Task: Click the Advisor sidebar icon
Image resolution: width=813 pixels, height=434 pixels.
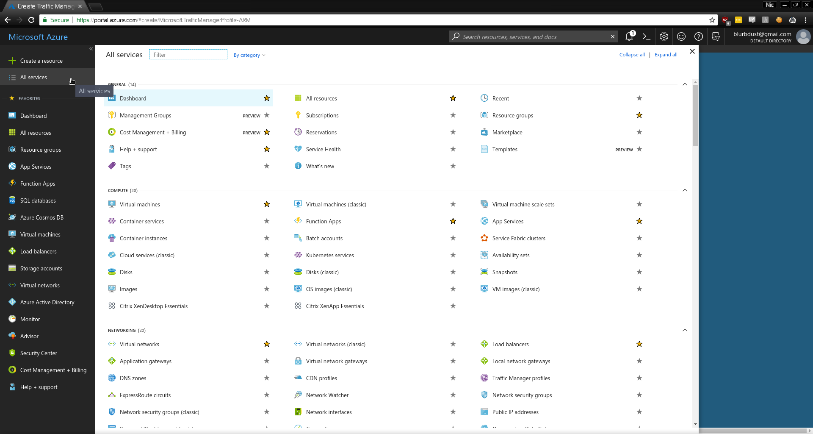Action: click(x=12, y=336)
